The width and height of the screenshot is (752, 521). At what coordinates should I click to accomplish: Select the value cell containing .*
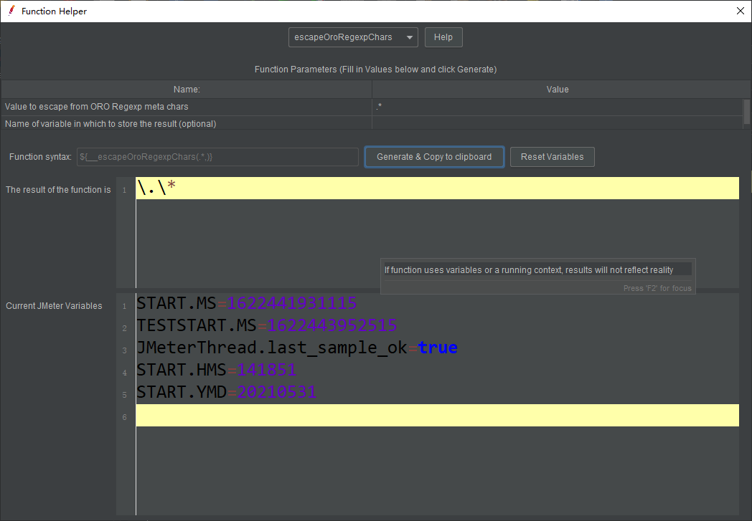pos(558,107)
